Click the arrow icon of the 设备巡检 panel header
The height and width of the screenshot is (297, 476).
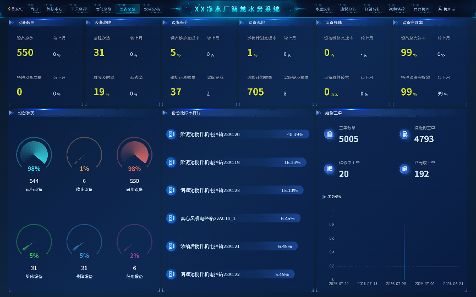[x=242, y=23]
